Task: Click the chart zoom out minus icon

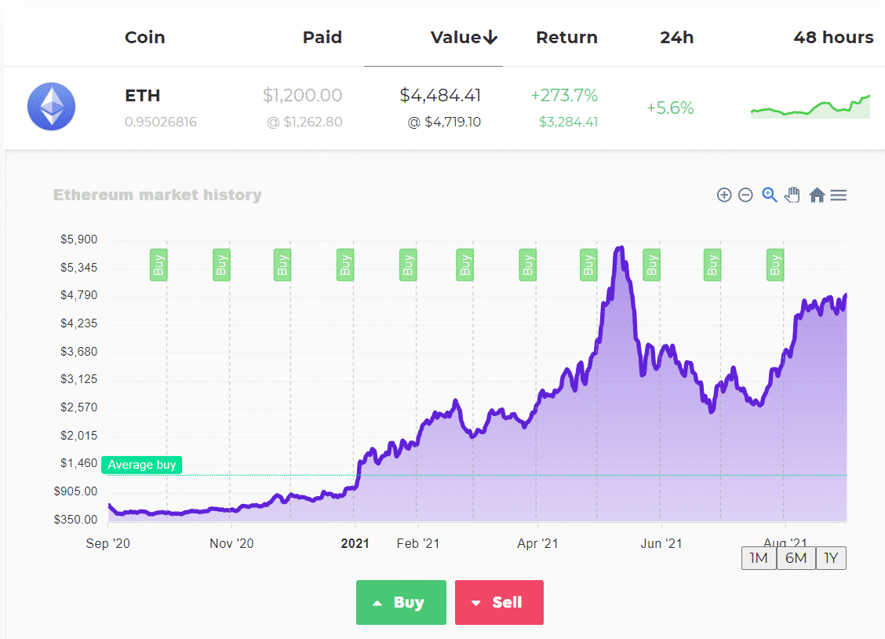Action: [746, 195]
